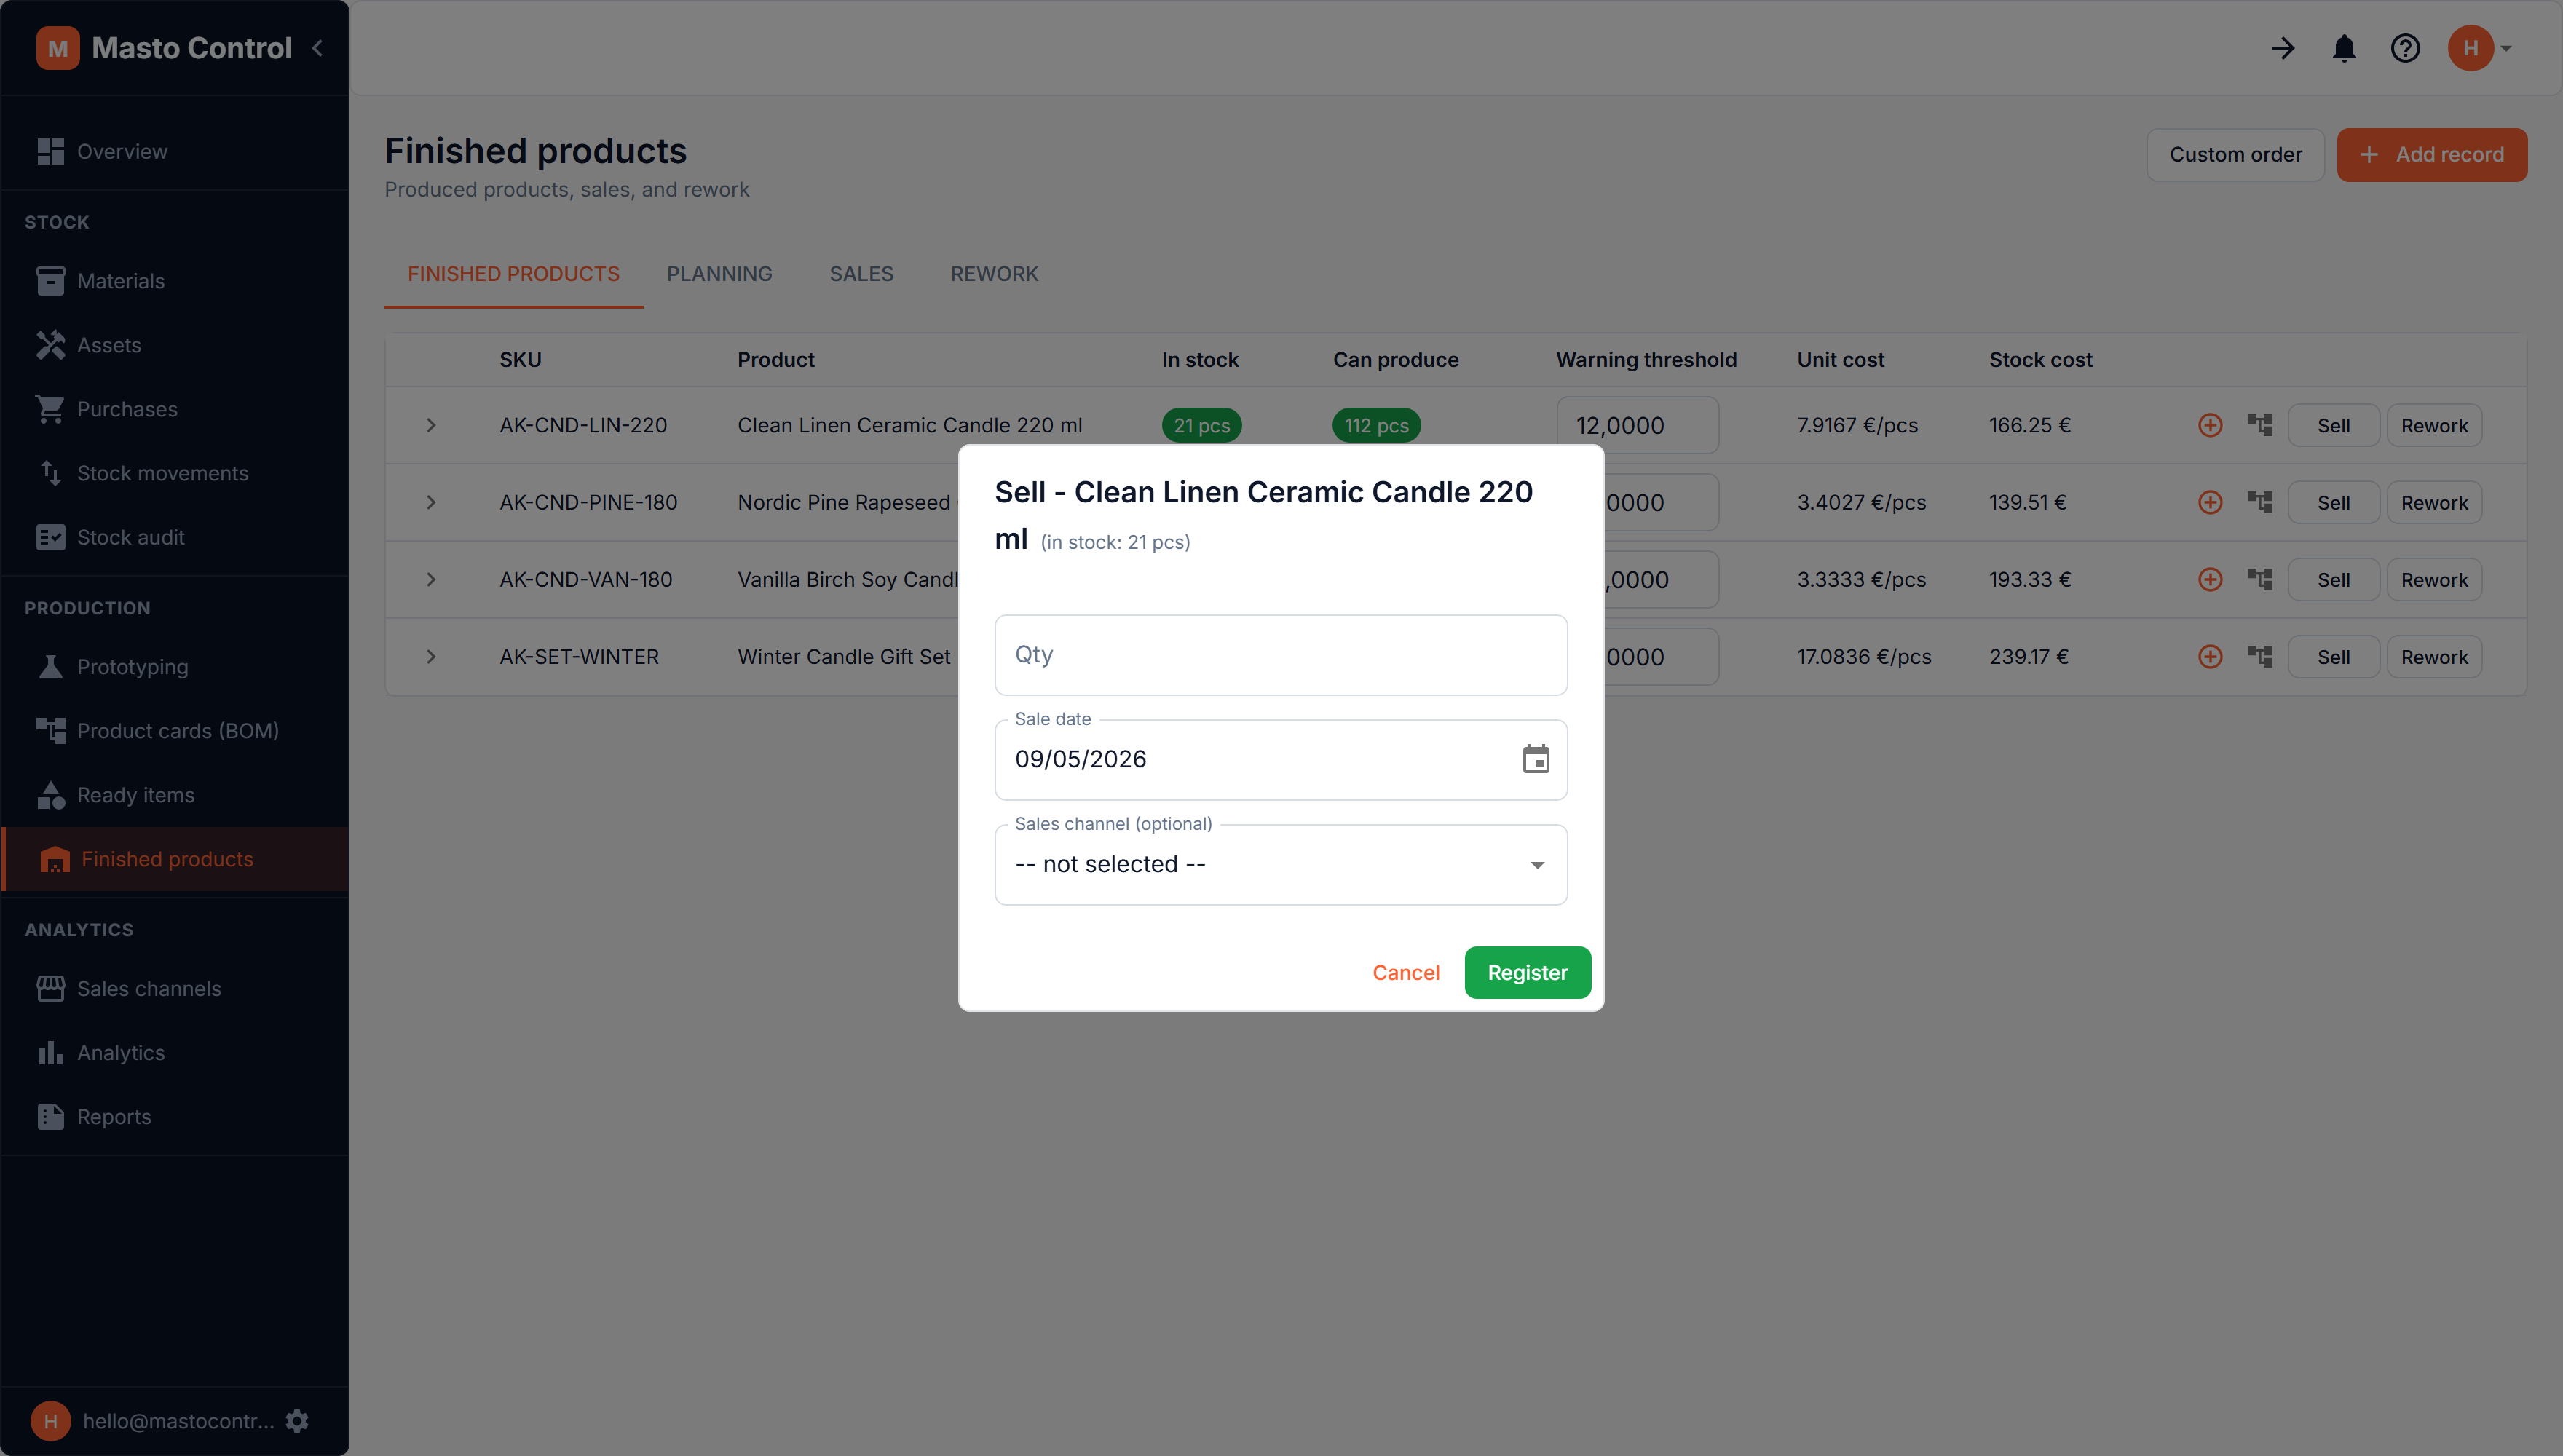Open Prototyping in the sidebar

point(175,667)
